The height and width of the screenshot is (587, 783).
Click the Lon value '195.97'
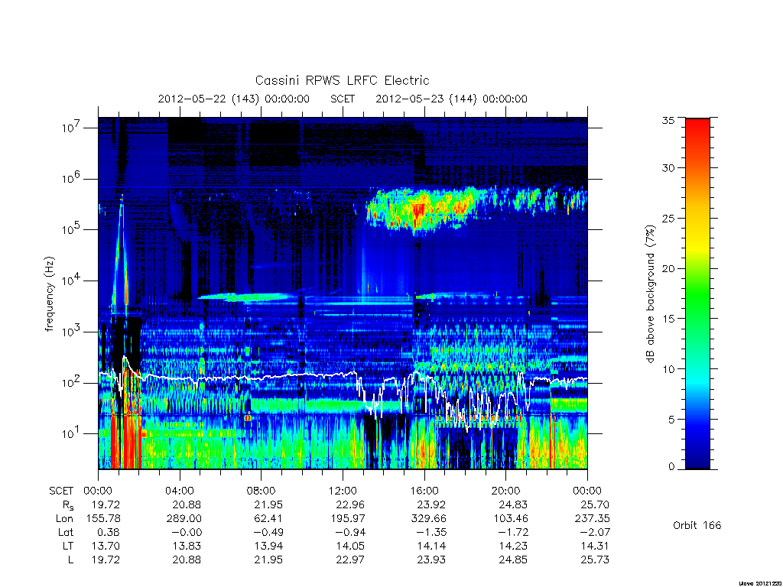pyautogui.click(x=348, y=519)
